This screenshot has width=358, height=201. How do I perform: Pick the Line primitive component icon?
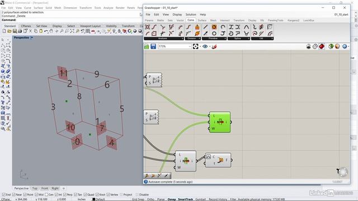click(x=205, y=27)
